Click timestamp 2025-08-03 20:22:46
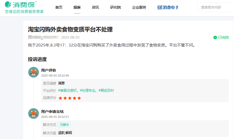This screenshot has width=234, height=139. click(x=55, y=76)
